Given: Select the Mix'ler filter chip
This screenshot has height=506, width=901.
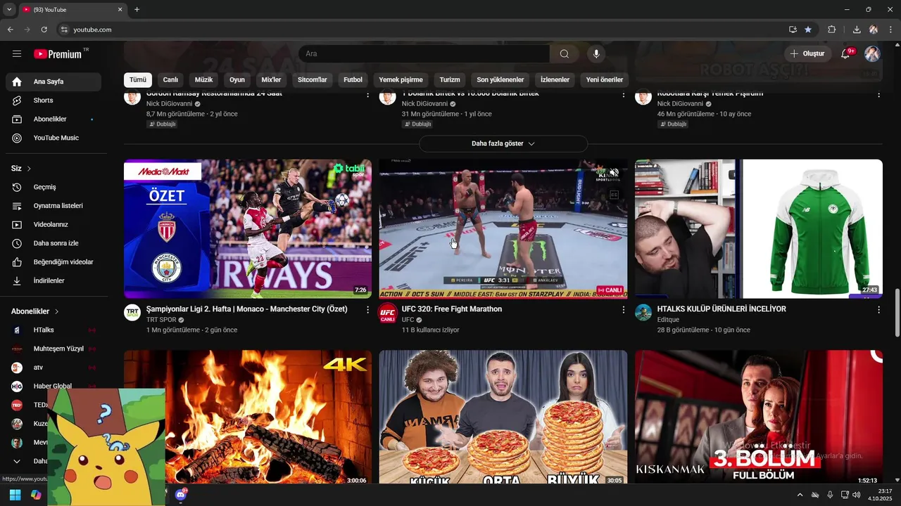Looking at the screenshot, I should point(271,80).
